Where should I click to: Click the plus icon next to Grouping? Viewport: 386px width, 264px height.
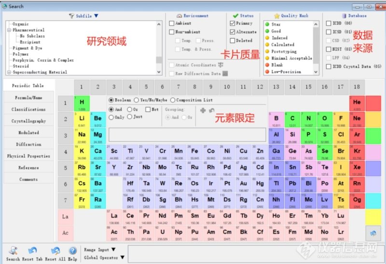pyautogui.click(x=203, y=111)
